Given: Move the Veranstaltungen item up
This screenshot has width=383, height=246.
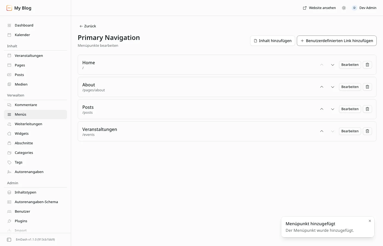Looking at the screenshot, I should pyautogui.click(x=322, y=131).
